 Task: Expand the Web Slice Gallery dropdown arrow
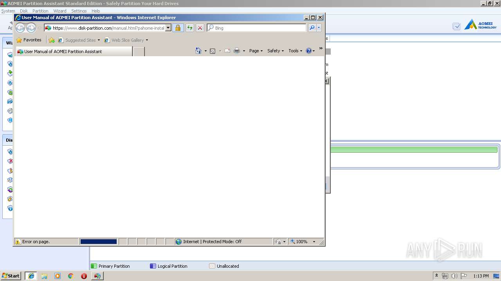coord(147,40)
